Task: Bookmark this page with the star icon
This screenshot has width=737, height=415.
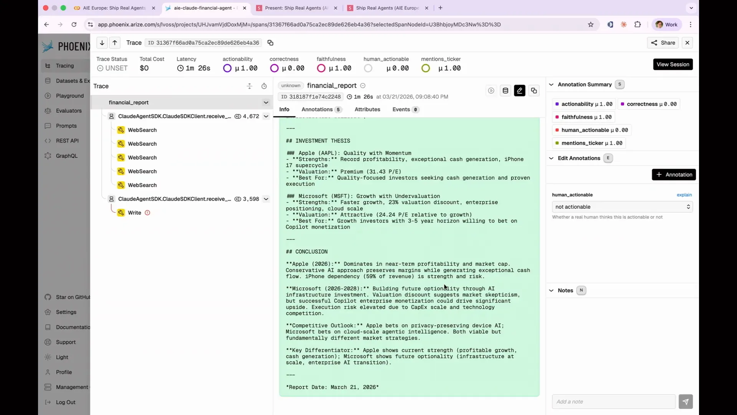Action: pyautogui.click(x=590, y=25)
